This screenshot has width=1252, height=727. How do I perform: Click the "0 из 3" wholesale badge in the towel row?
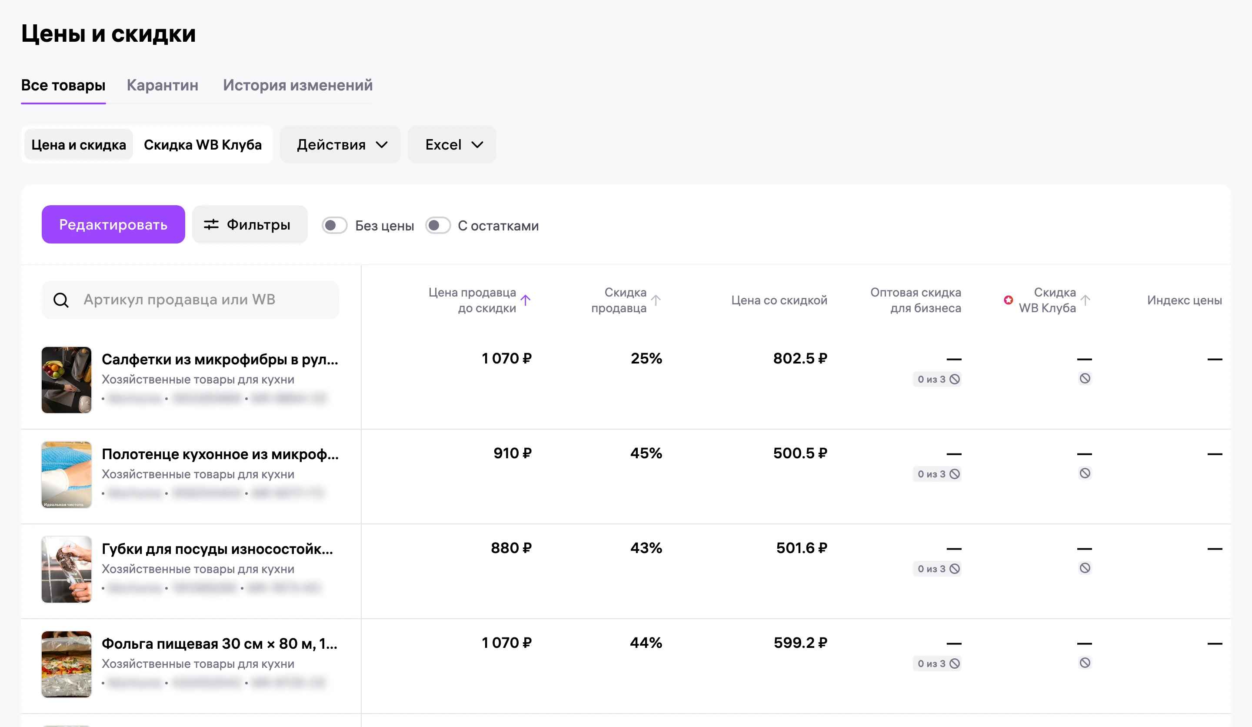[937, 474]
